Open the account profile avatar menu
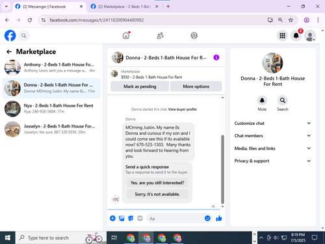325x244 pixels. pos(310,36)
